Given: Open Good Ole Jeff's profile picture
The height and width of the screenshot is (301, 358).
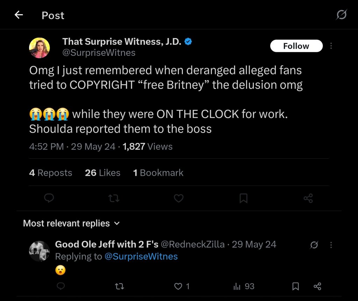Looking at the screenshot, I should pyautogui.click(x=39, y=251).
